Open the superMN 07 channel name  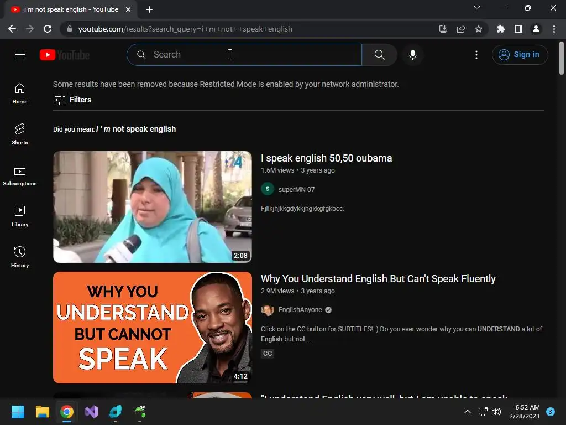(x=296, y=189)
